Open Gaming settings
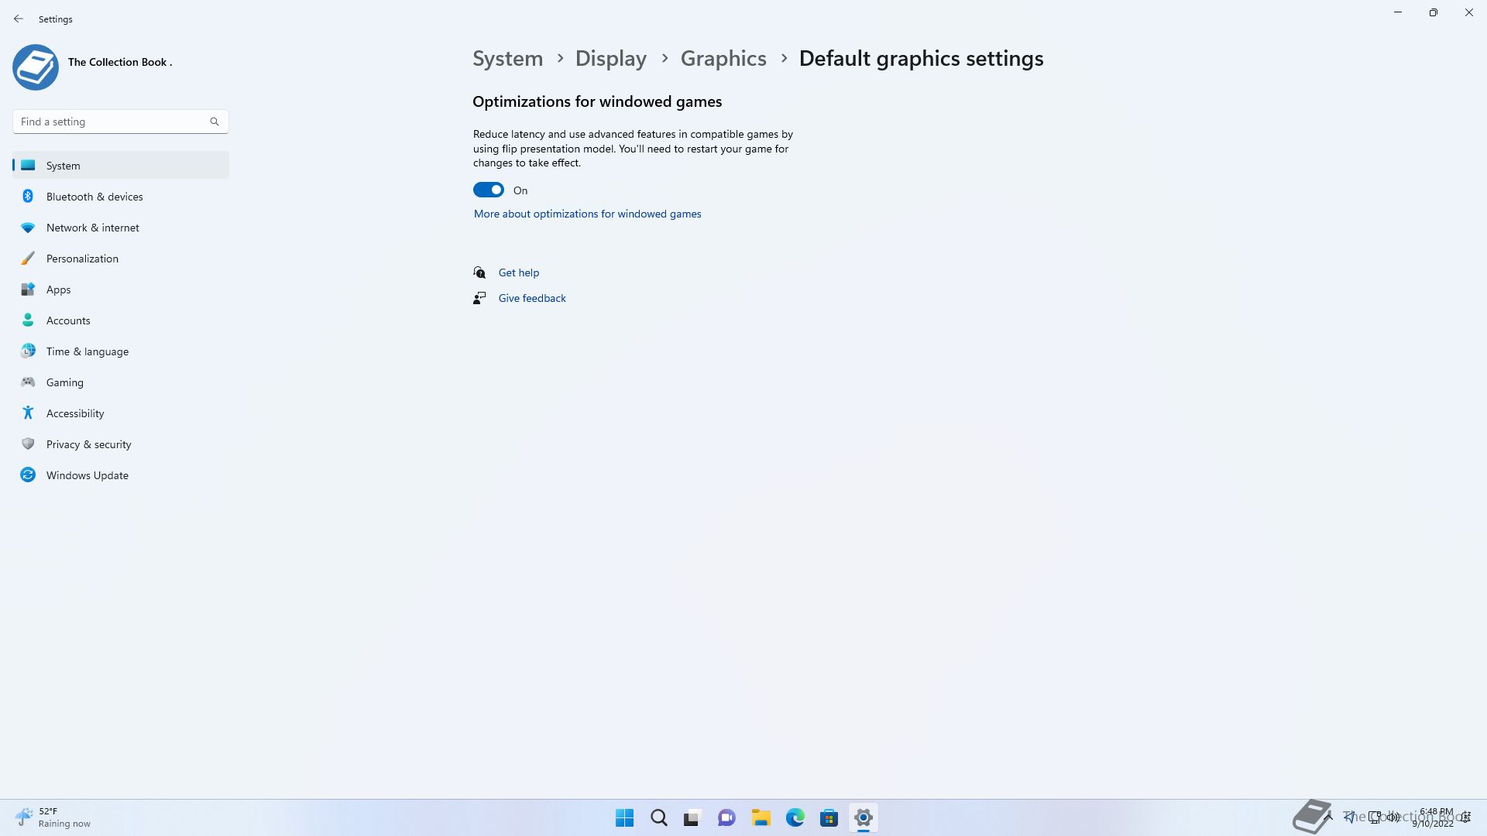The image size is (1487, 836). pyautogui.click(x=64, y=382)
